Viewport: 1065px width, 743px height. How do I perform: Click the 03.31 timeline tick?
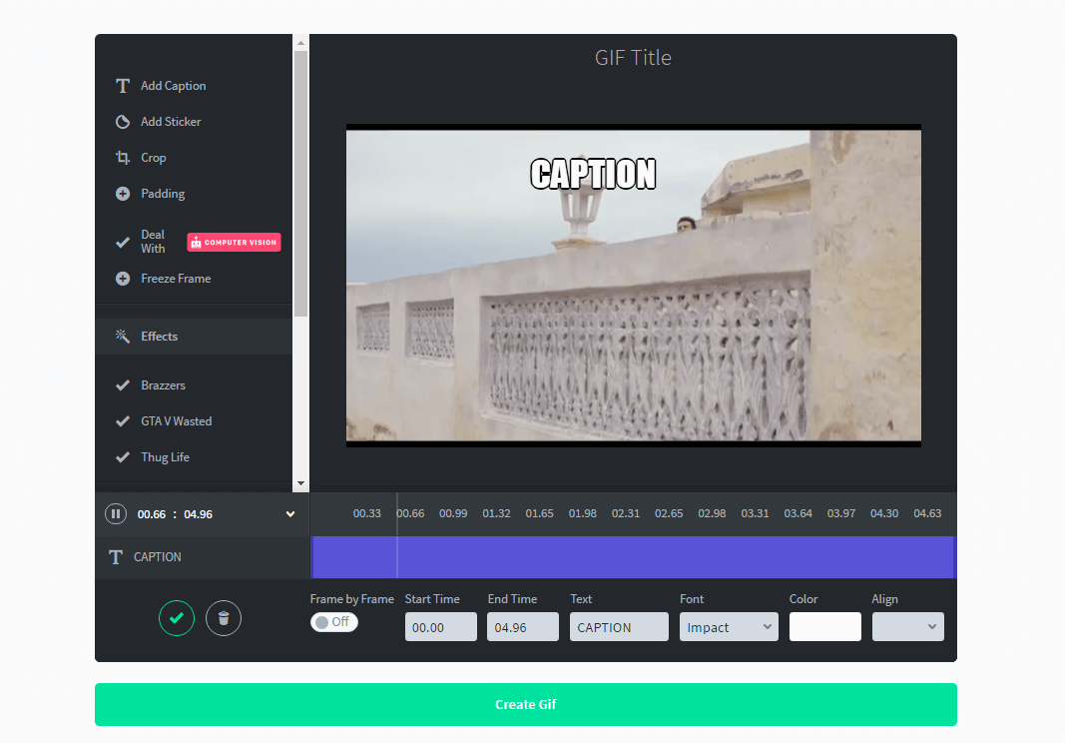click(x=756, y=514)
